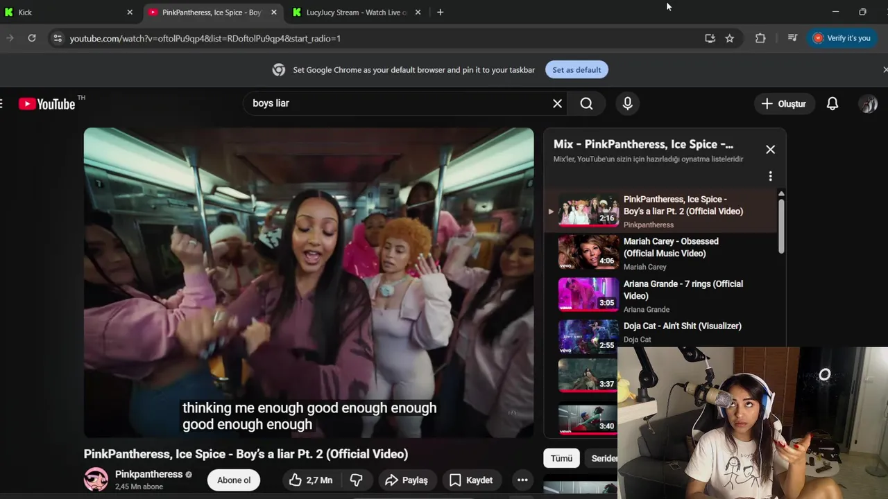Click the video title text
Viewport: 888px width, 499px height.
(x=246, y=454)
